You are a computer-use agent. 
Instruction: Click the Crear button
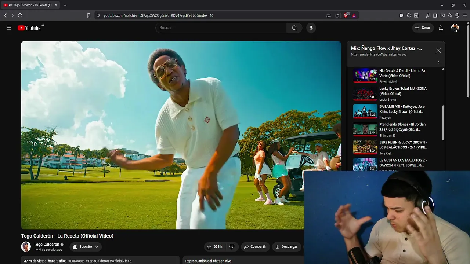423,28
